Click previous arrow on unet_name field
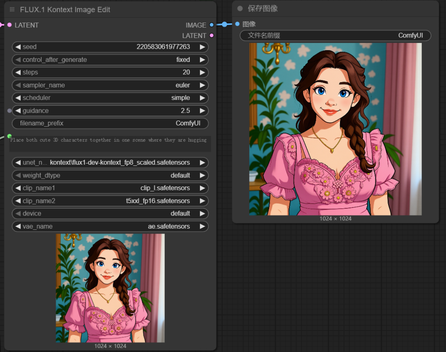This screenshot has height=352, width=446. pyautogui.click(x=18, y=163)
